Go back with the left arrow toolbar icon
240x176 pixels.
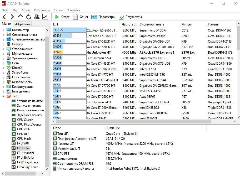tap(4, 17)
